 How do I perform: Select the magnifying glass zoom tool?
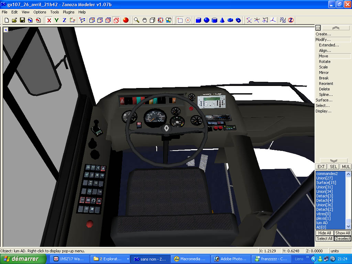(136, 20)
